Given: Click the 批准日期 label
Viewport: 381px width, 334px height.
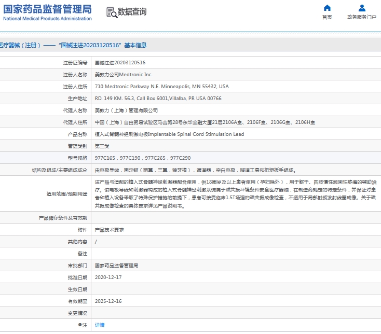Looking at the screenshot, I should (77, 277).
